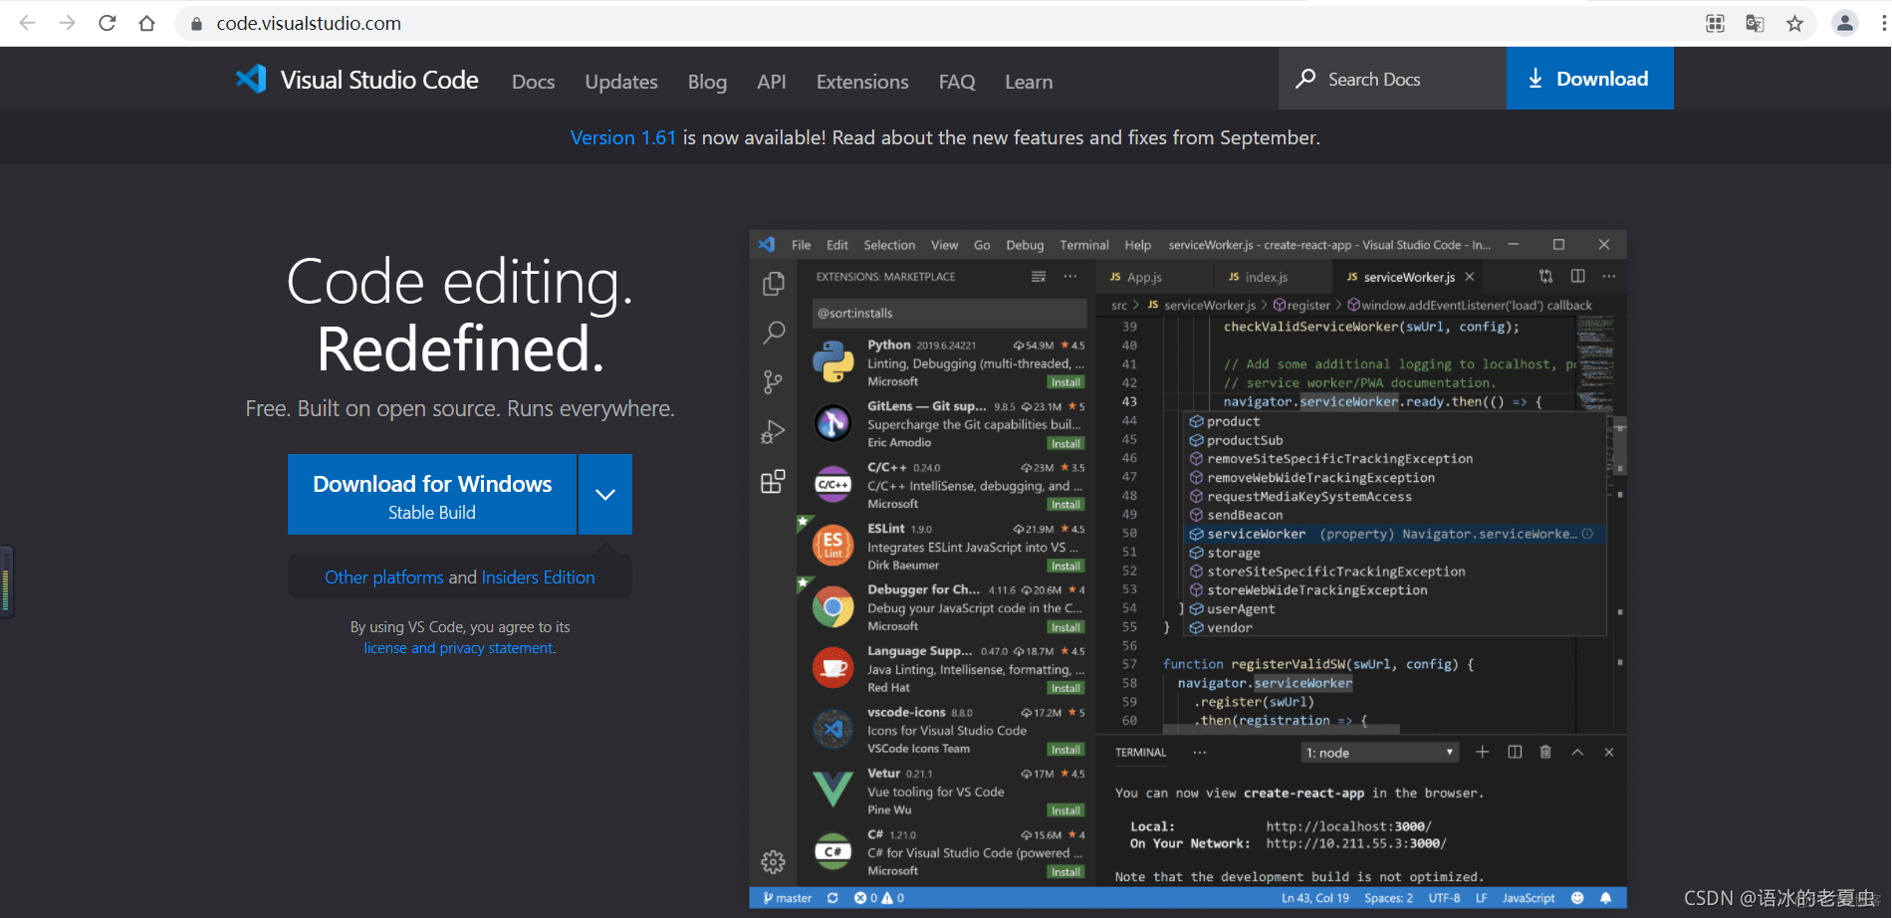Open the Manage gear icon in activity bar

[x=773, y=861]
